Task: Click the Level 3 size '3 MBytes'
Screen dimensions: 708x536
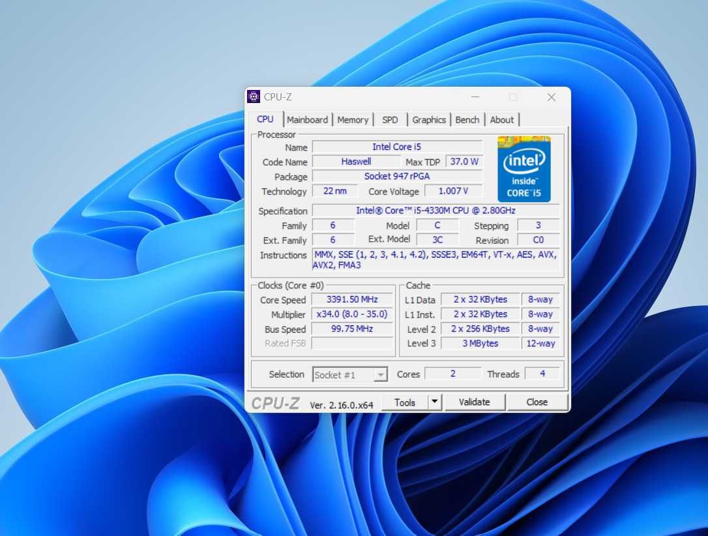Action: click(x=480, y=343)
